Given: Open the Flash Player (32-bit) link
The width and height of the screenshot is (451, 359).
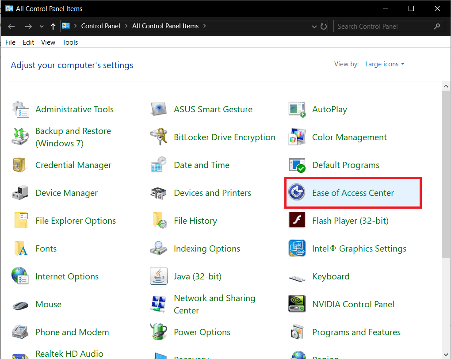Looking at the screenshot, I should tap(350, 221).
